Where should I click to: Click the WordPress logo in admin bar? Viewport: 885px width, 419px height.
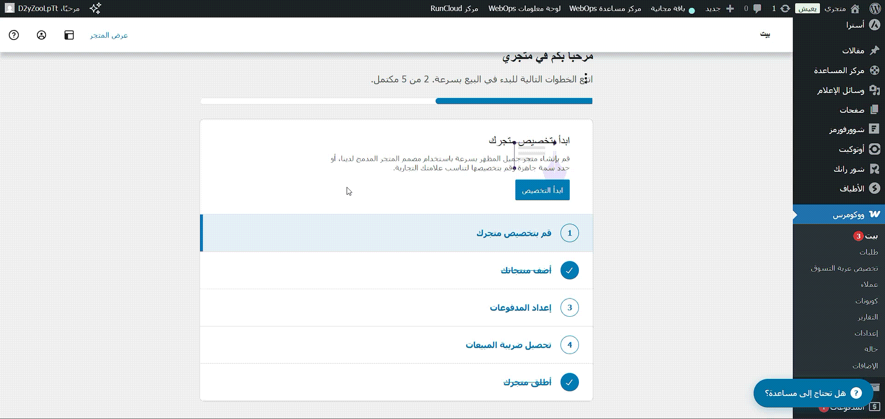tap(875, 8)
